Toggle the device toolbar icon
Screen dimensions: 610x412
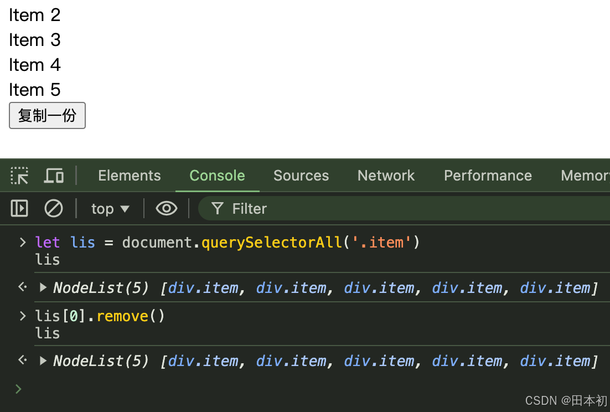54,176
